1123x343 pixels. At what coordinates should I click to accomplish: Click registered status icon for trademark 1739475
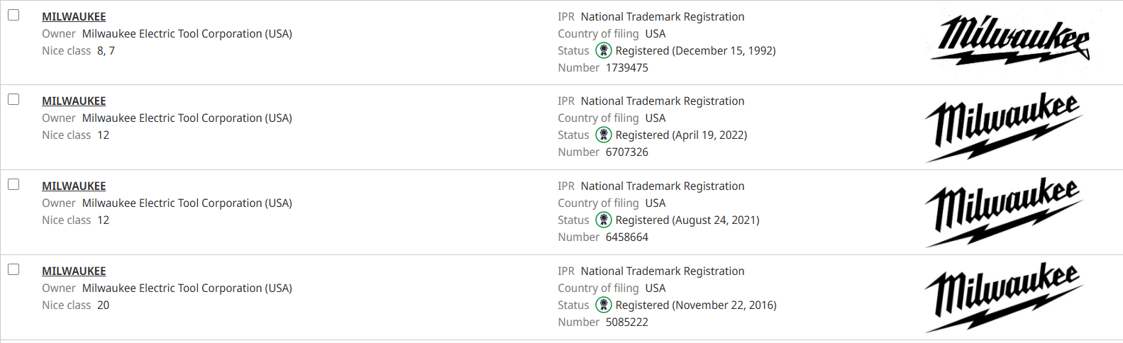(x=603, y=50)
